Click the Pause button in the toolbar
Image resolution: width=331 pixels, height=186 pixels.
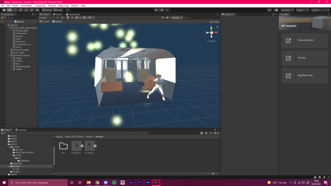[162, 9]
